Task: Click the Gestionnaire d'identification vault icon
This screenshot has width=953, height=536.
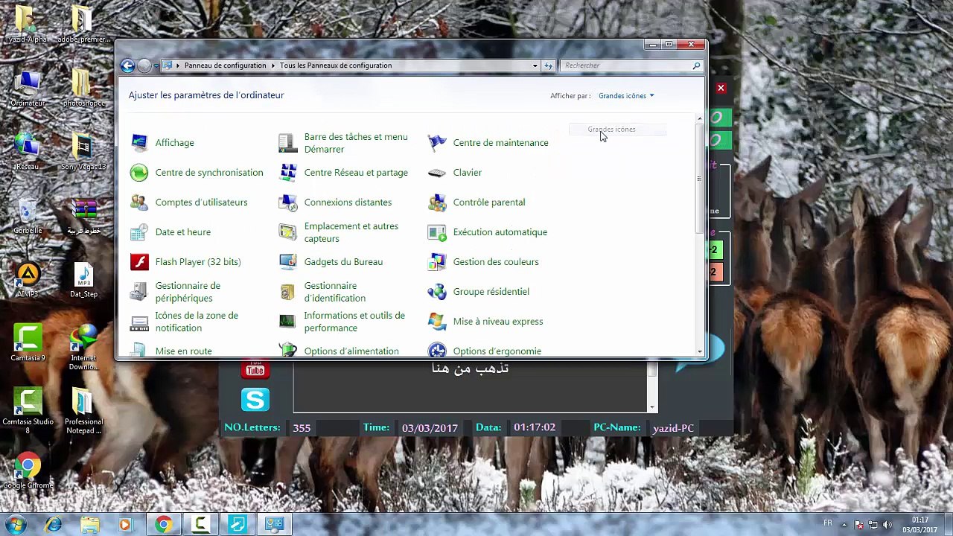Action: click(287, 292)
